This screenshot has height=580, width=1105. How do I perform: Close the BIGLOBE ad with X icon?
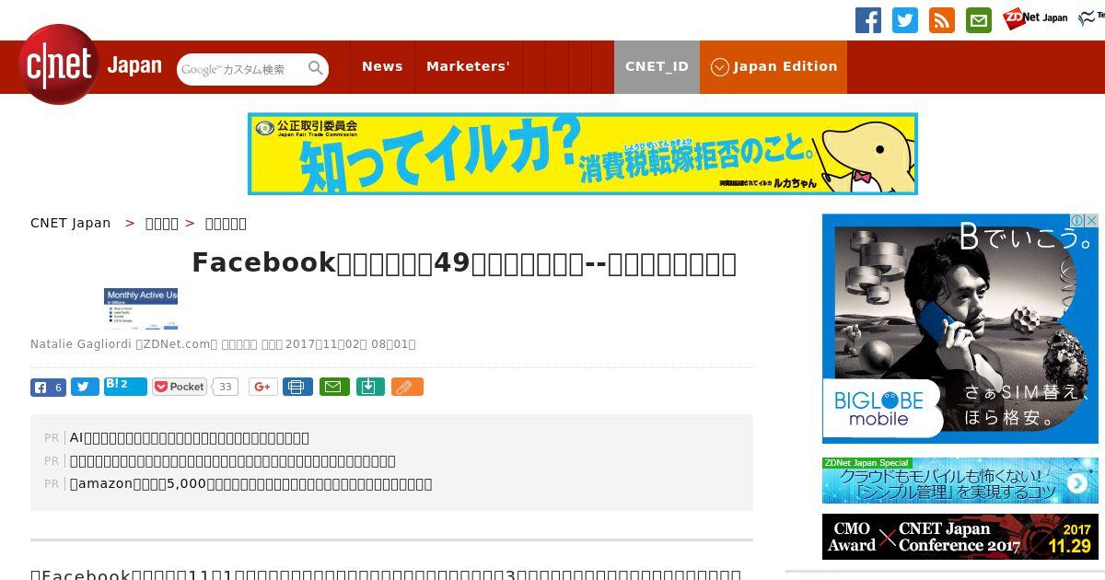pos(1091,221)
